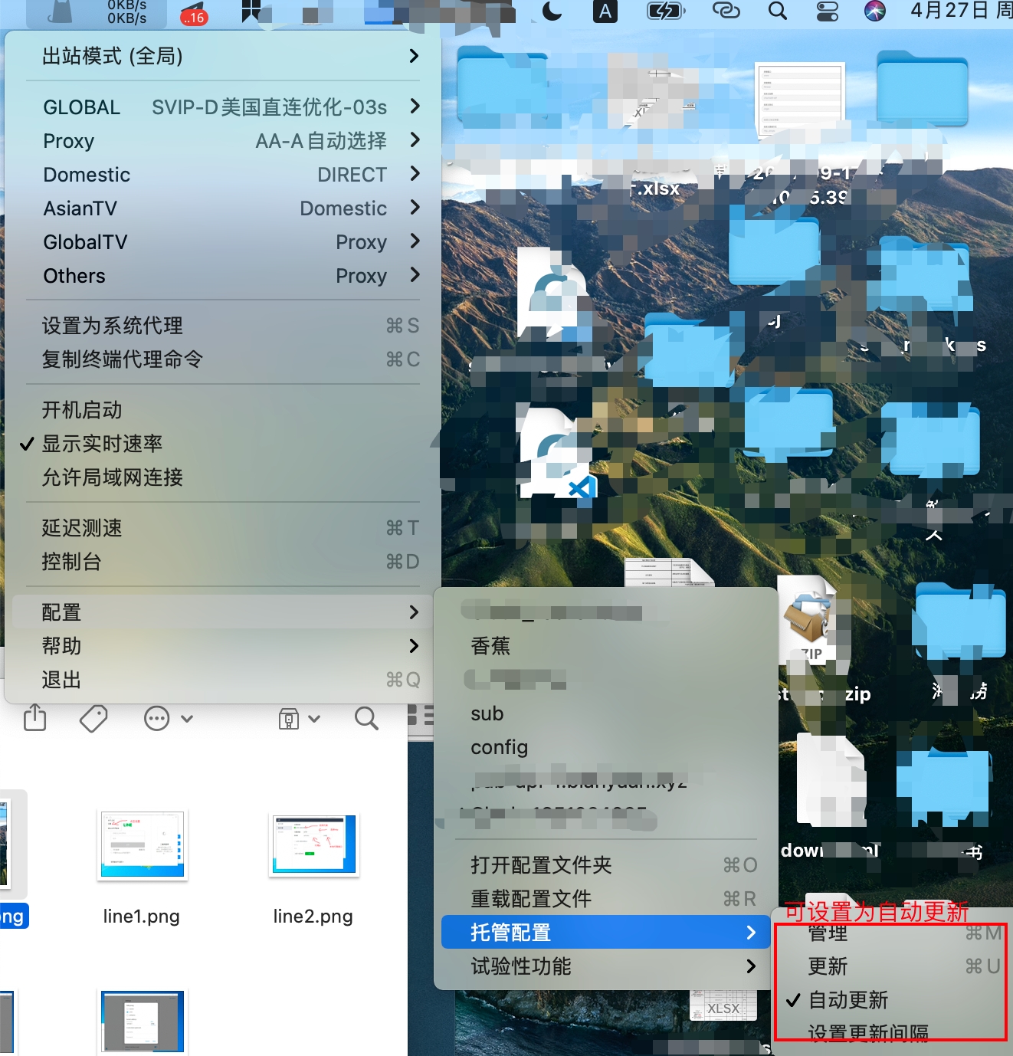Choose 重载配置文件 from the menu
The height and width of the screenshot is (1056, 1013).
(x=531, y=899)
